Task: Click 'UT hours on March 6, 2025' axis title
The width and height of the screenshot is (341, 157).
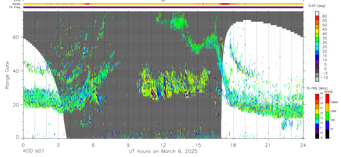Action: 163,151
